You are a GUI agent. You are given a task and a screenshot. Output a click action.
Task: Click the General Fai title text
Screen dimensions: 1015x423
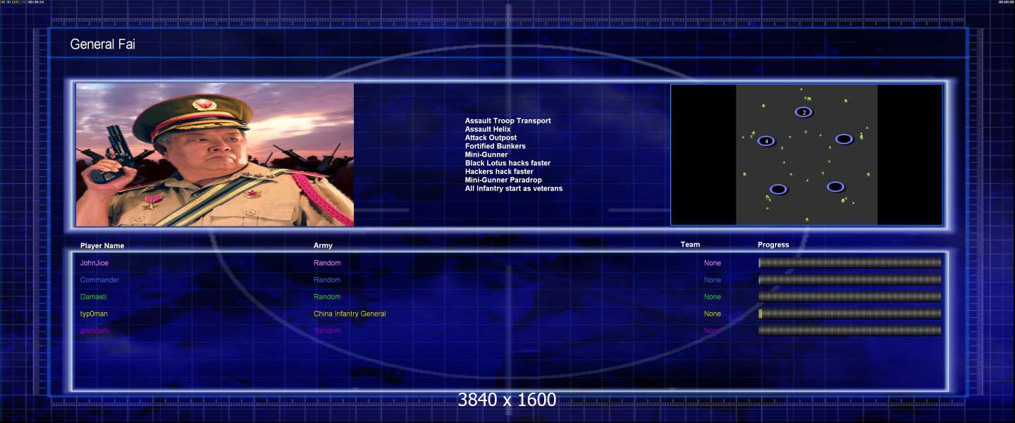(x=103, y=44)
